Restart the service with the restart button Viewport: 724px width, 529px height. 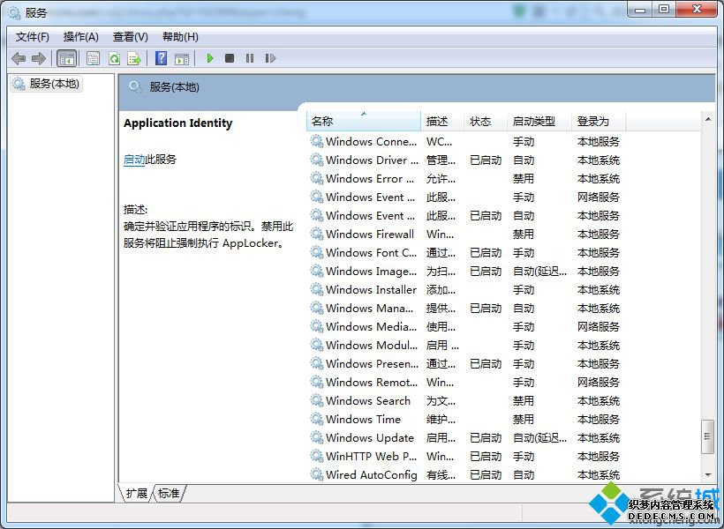click(x=270, y=58)
